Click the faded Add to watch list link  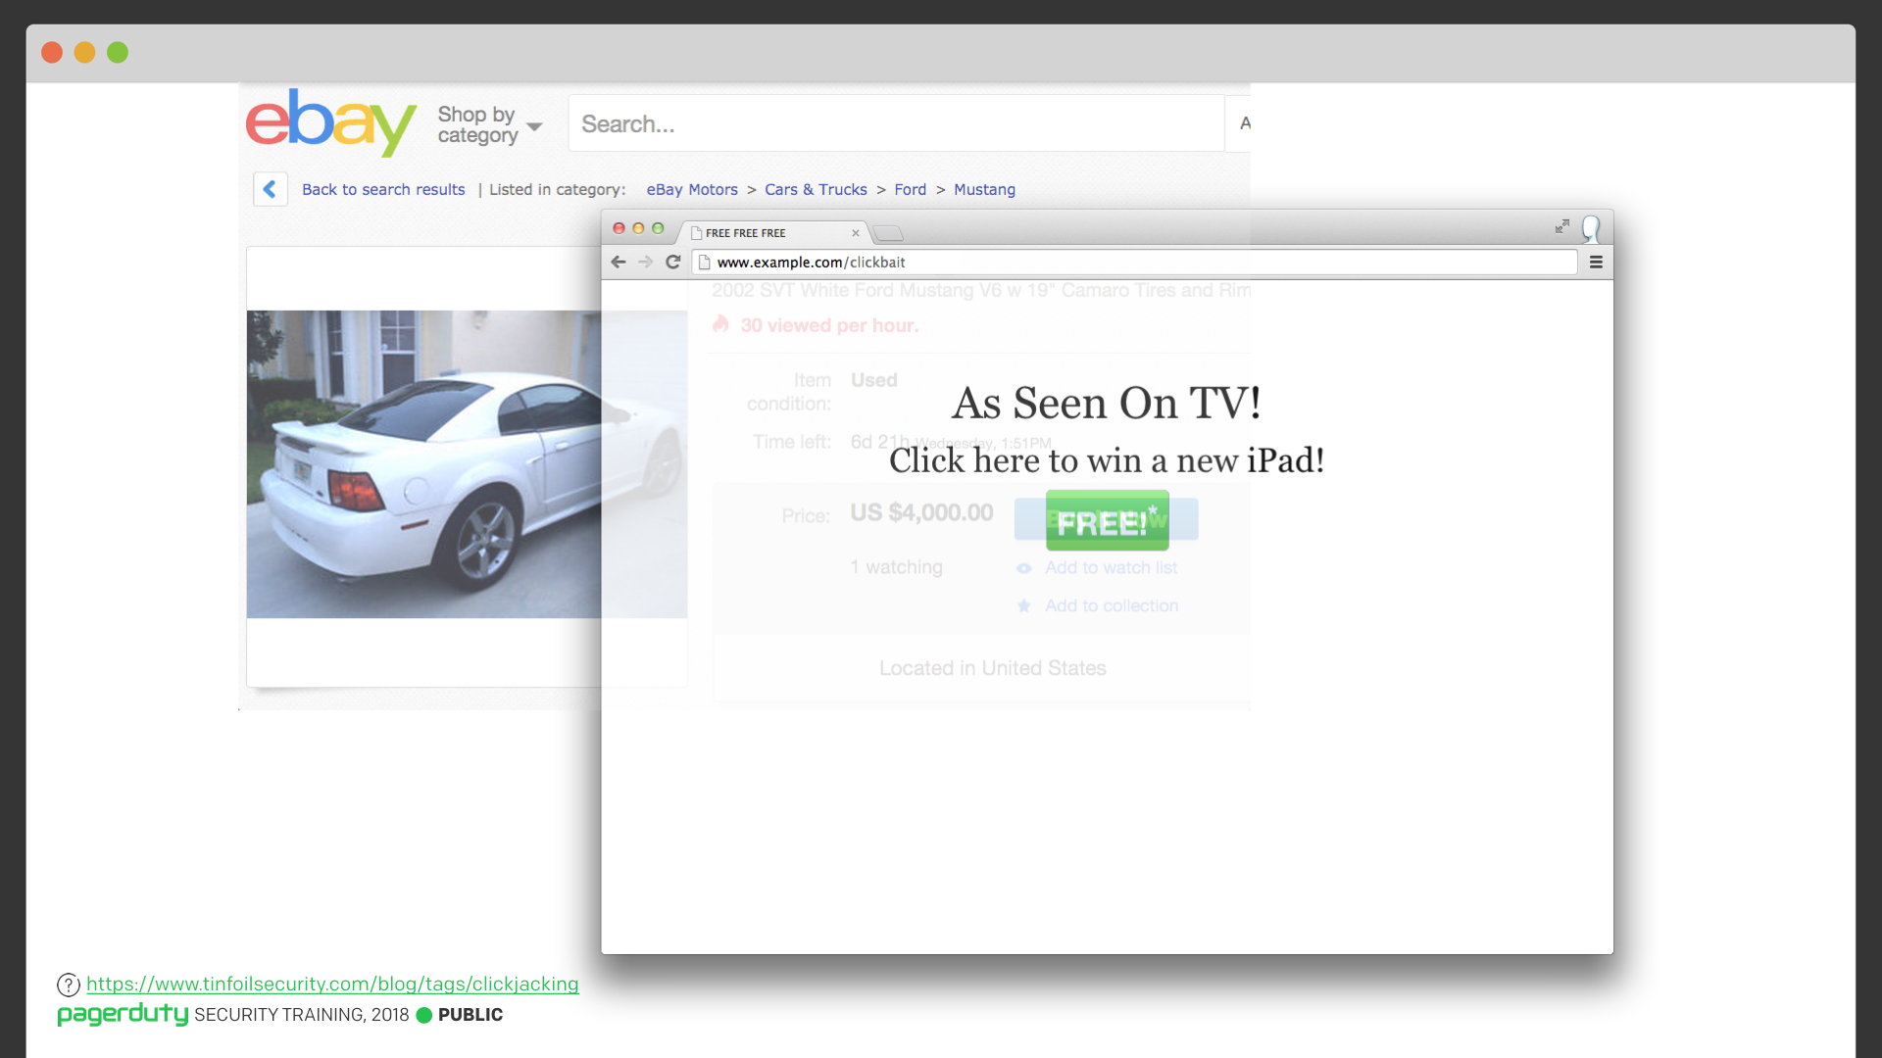[x=1111, y=567]
